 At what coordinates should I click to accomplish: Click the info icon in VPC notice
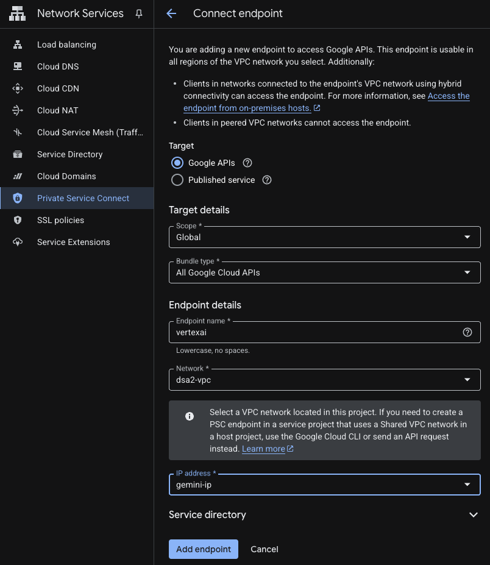point(190,416)
